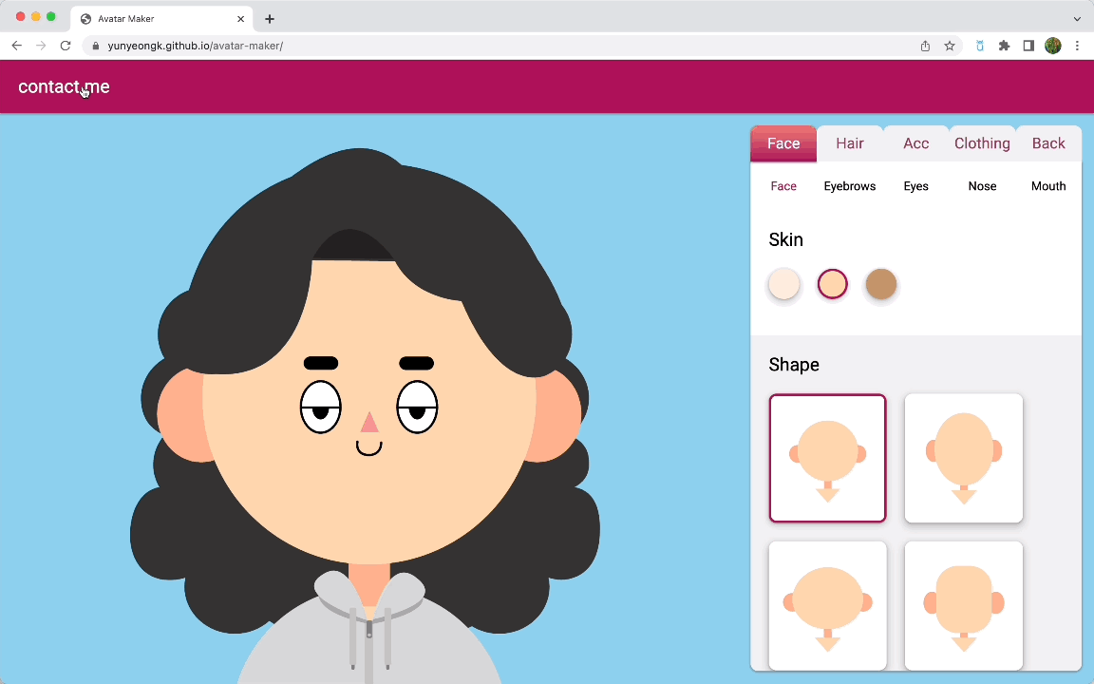The width and height of the screenshot is (1094, 684).
Task: Choose the squarish face shape thumbnail
Action: tap(964, 605)
